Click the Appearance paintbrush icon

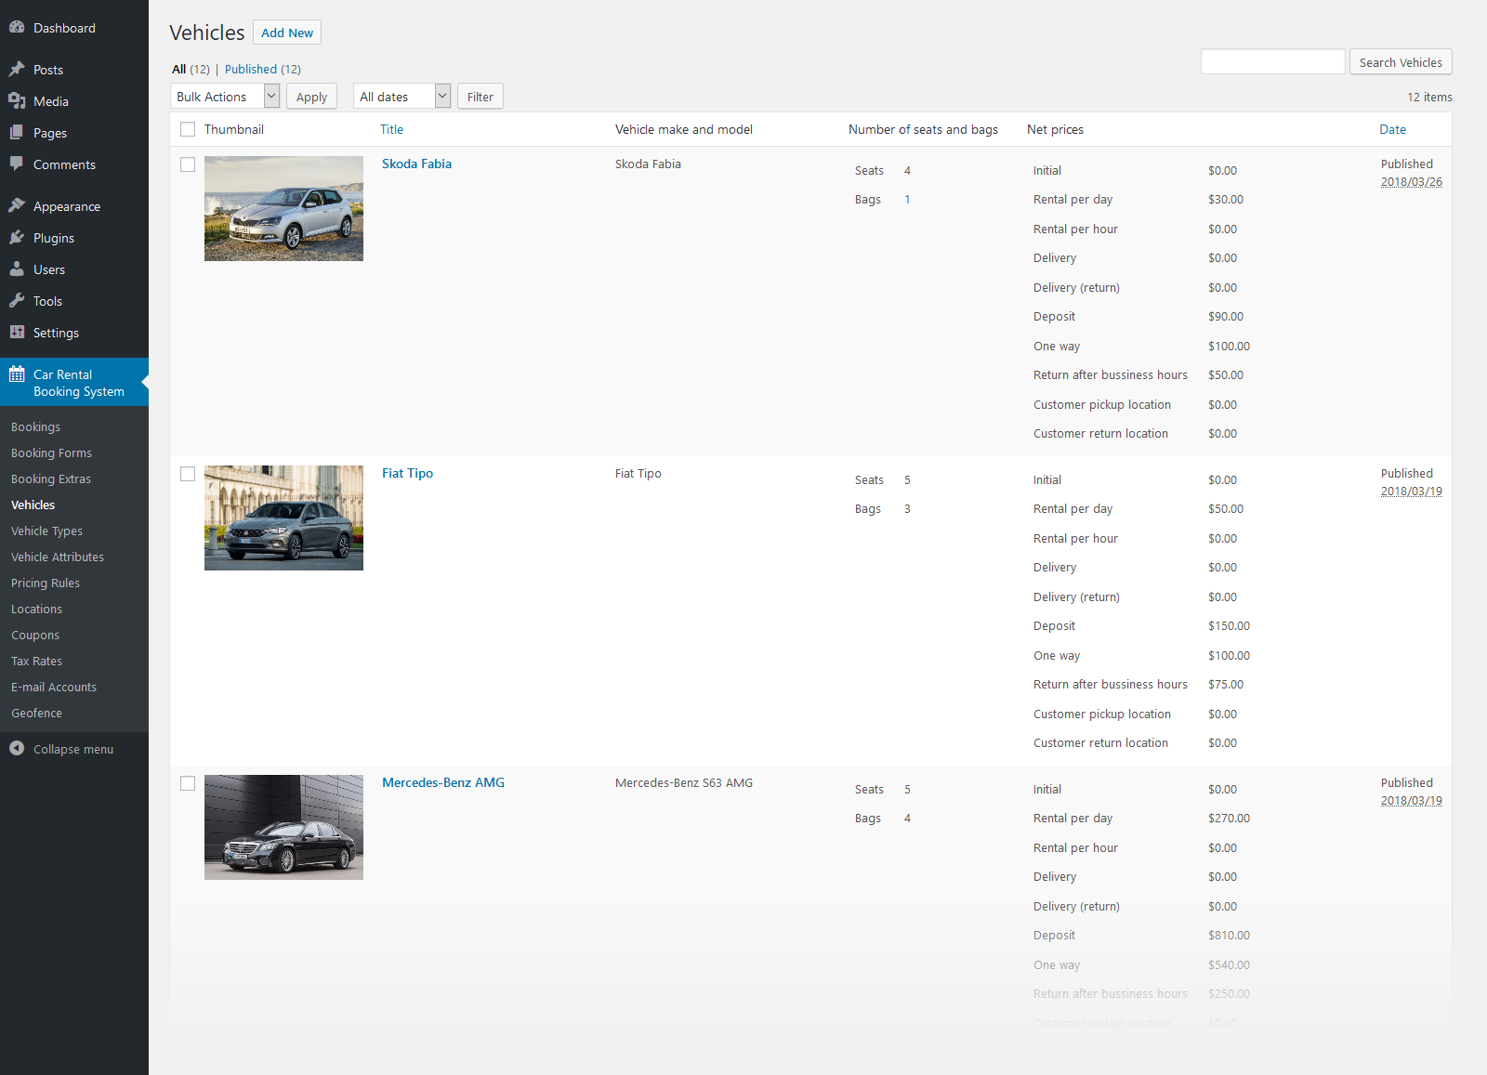pos(17,206)
